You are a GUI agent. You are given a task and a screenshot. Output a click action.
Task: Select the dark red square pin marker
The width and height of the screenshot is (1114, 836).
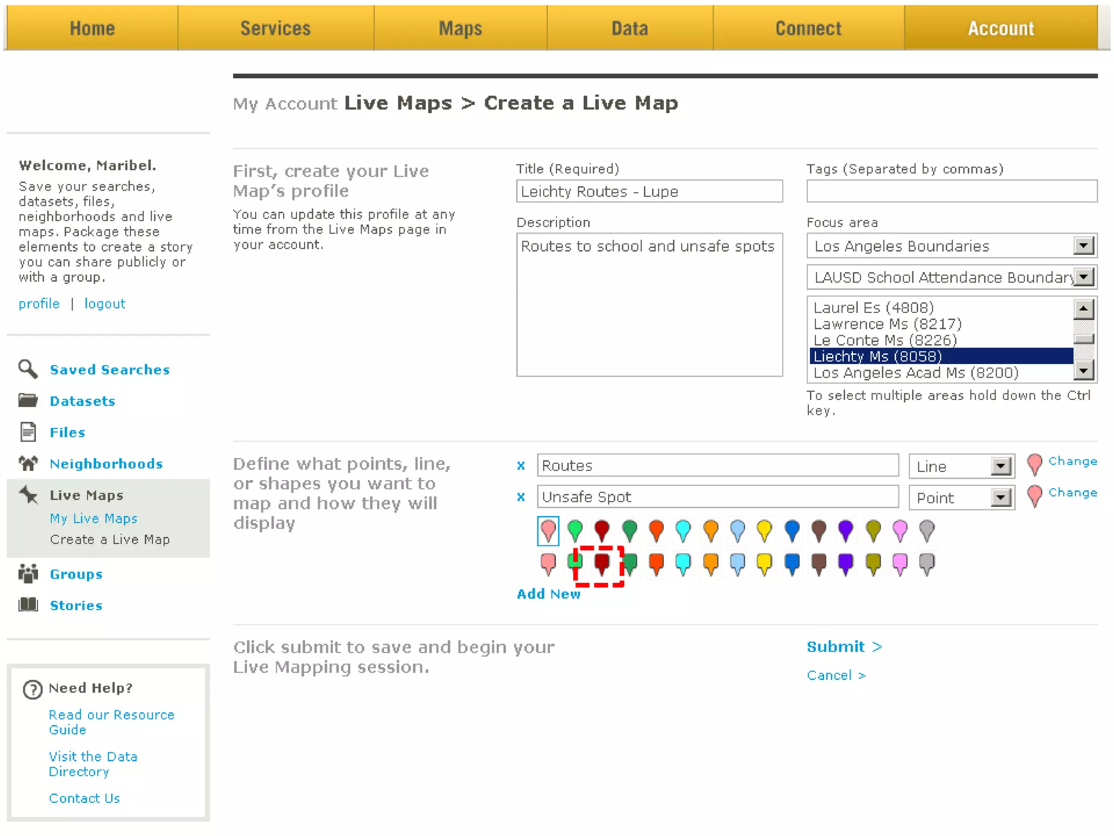(x=602, y=564)
